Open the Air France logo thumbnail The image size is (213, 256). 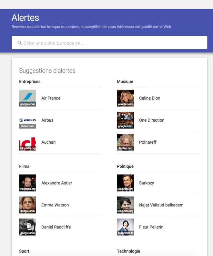[x=28, y=98]
